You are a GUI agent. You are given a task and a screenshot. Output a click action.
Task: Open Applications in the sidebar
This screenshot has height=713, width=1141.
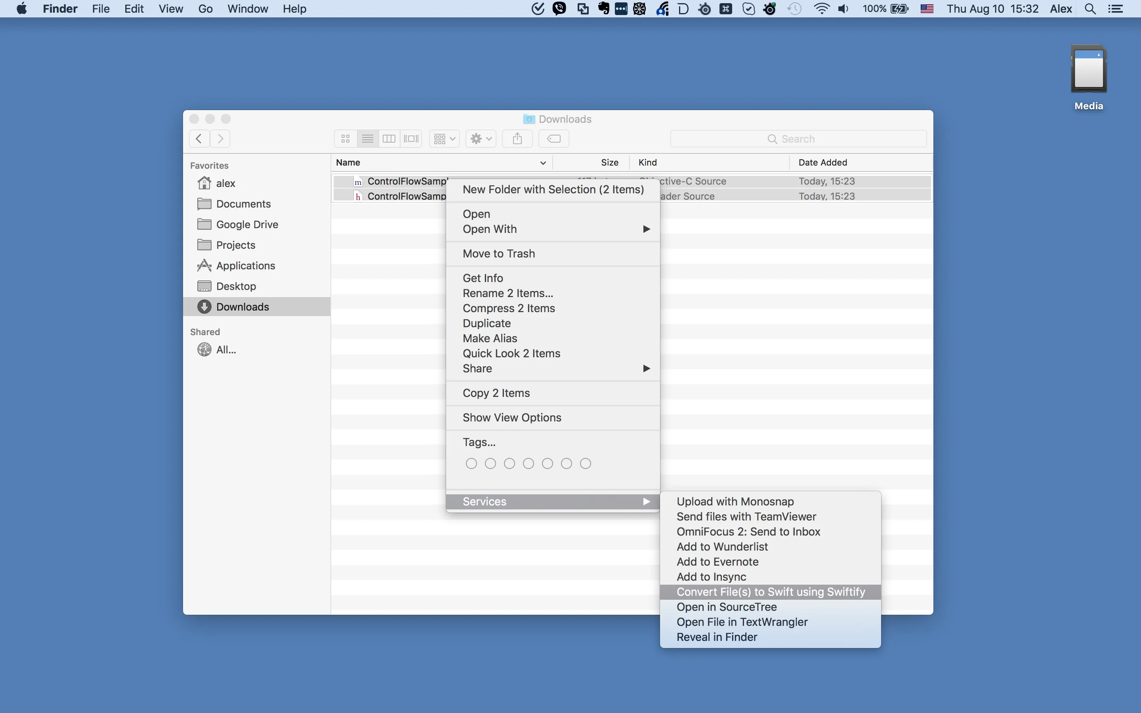245,265
